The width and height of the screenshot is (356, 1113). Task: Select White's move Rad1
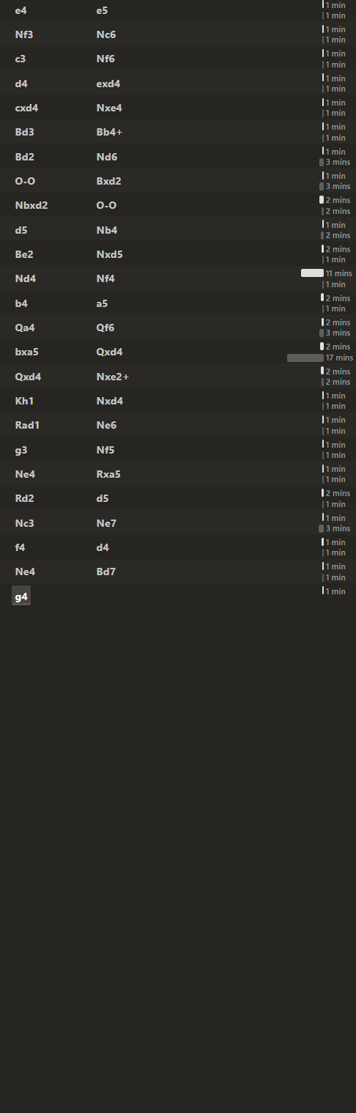[x=26, y=425]
